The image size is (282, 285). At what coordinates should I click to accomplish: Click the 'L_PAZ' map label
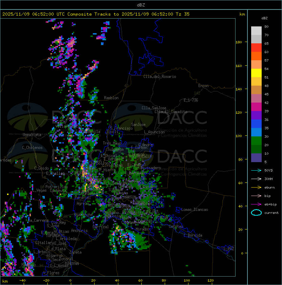click(229, 249)
